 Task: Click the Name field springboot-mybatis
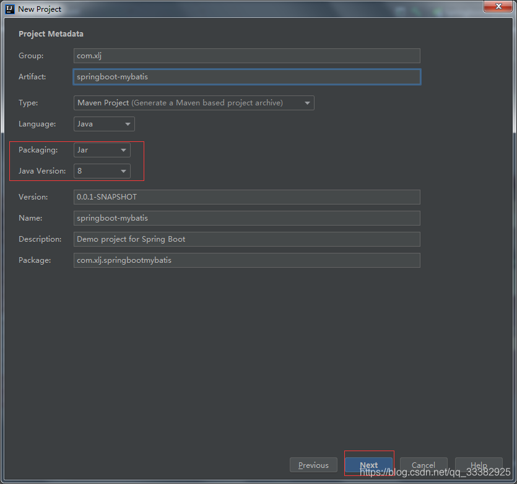246,218
